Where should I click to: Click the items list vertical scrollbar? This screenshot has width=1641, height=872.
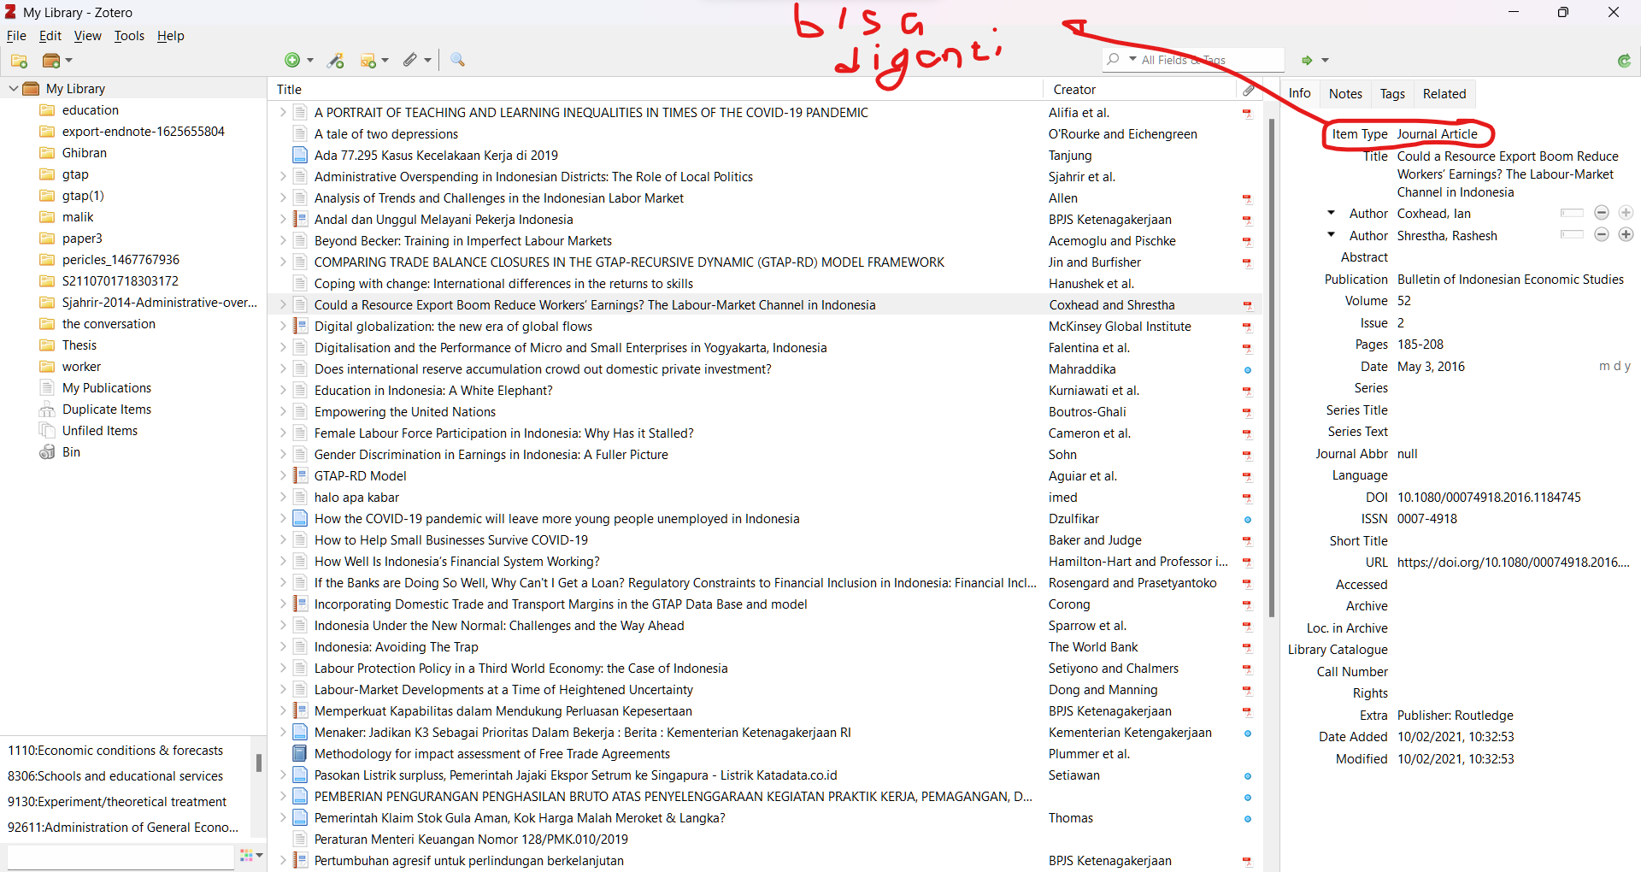tap(1271, 368)
